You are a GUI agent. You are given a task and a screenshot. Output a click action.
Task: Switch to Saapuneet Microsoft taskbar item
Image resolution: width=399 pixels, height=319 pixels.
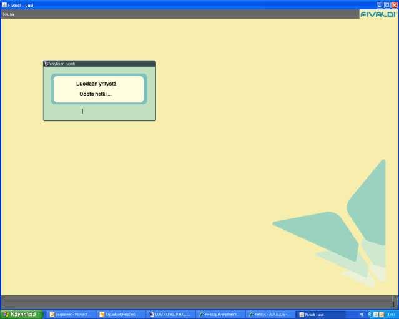tap(71, 315)
